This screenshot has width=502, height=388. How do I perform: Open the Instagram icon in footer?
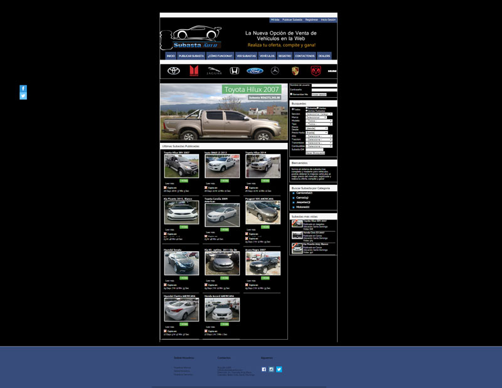click(x=271, y=369)
